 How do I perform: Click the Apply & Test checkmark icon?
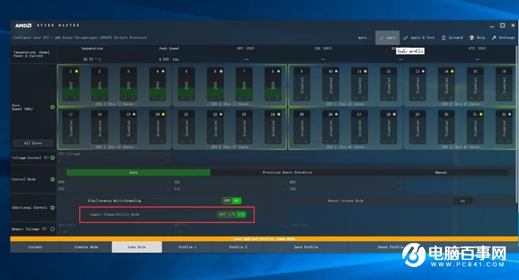405,38
